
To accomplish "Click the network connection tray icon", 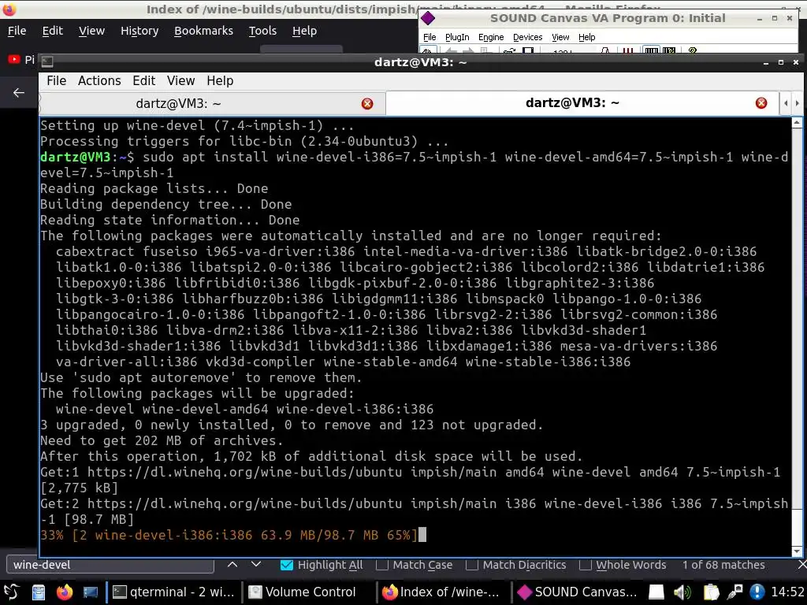I will point(734,592).
